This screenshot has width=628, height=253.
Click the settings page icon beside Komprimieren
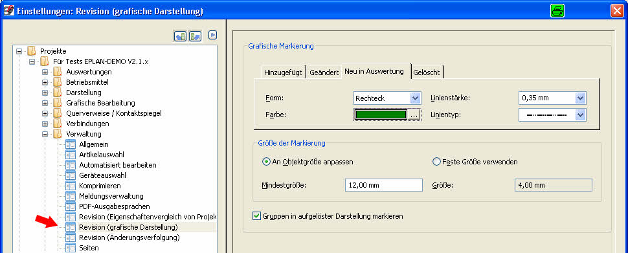click(70, 186)
